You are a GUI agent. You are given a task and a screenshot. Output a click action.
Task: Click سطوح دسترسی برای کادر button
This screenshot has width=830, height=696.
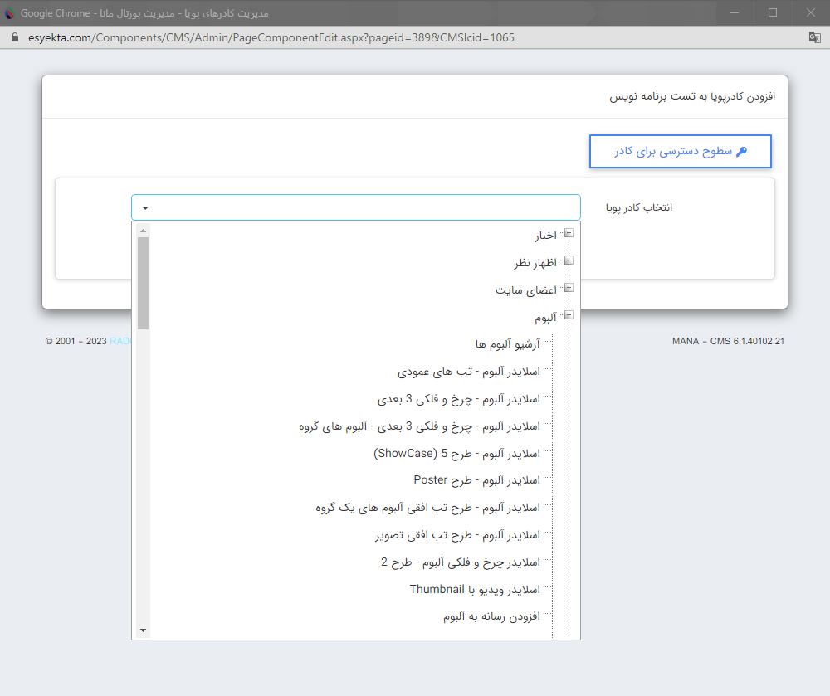tap(681, 152)
